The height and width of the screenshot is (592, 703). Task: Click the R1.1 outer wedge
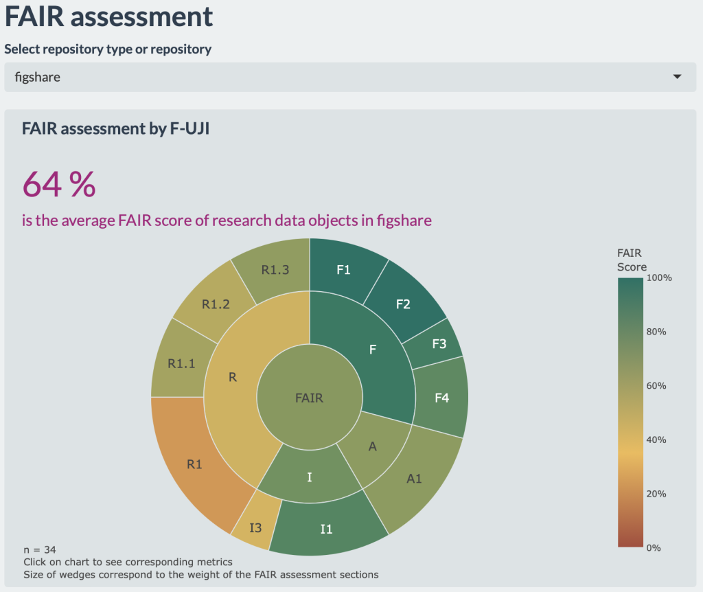[x=181, y=363]
